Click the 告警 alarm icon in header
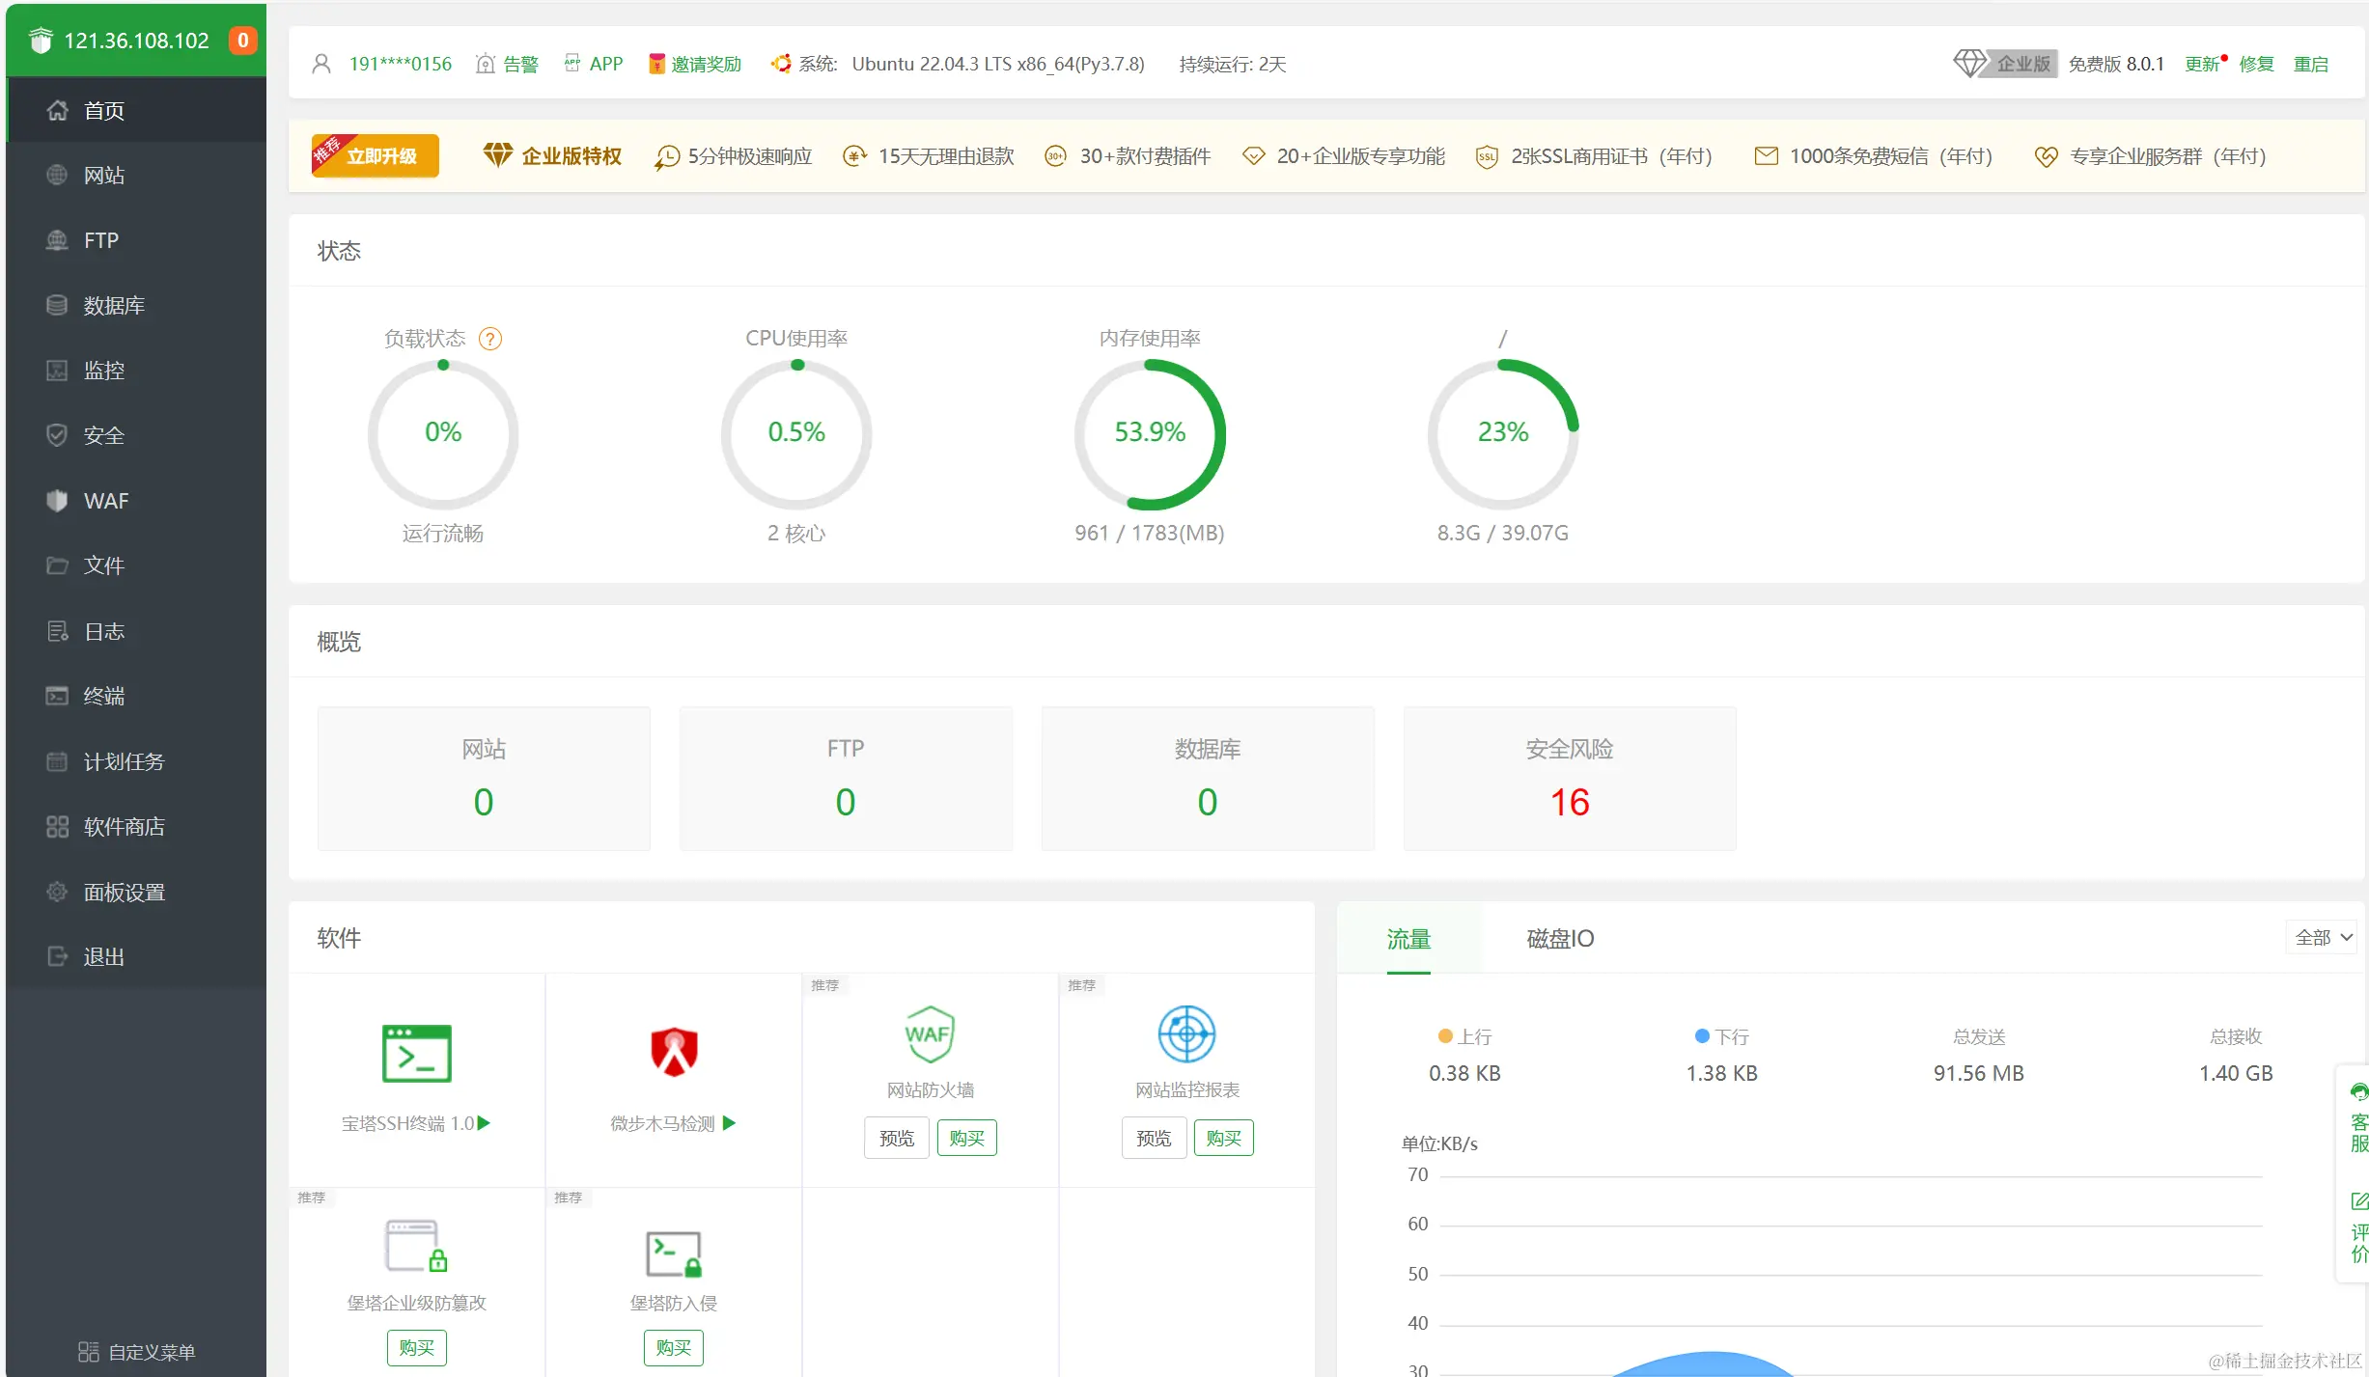Screen dimensions: 2369x1377 (x=486, y=64)
